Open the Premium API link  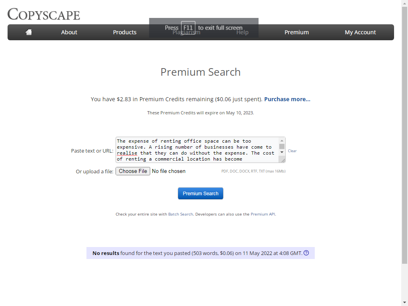click(263, 214)
